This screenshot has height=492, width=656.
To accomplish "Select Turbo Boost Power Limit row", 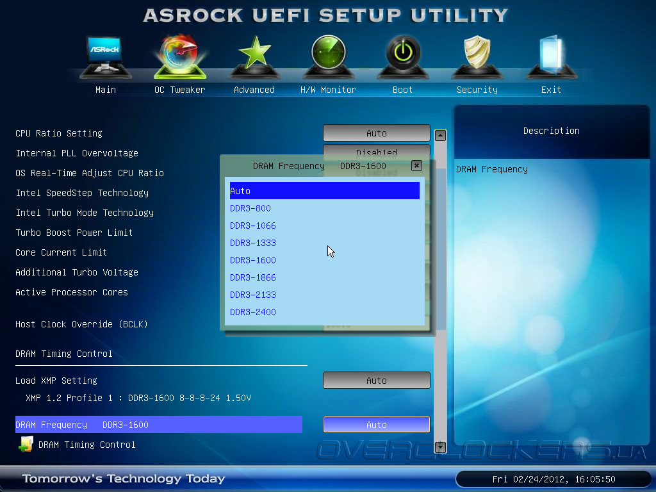I will [74, 233].
